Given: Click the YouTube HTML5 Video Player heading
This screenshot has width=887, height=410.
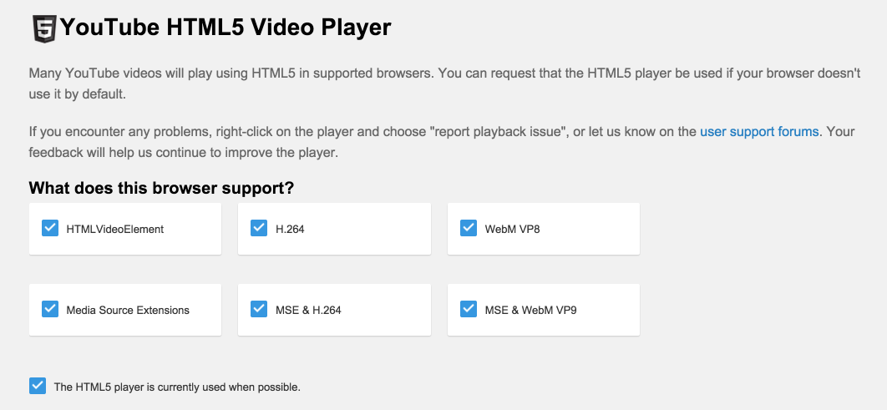Looking at the screenshot, I should 226,28.
